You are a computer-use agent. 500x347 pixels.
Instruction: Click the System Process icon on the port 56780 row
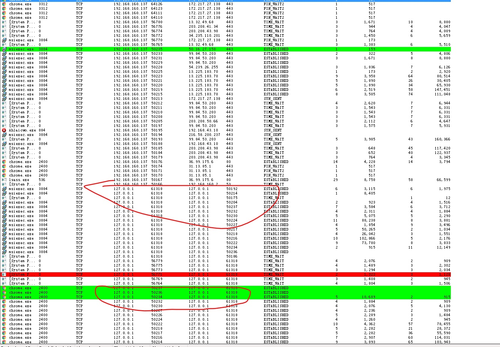pos(4,22)
